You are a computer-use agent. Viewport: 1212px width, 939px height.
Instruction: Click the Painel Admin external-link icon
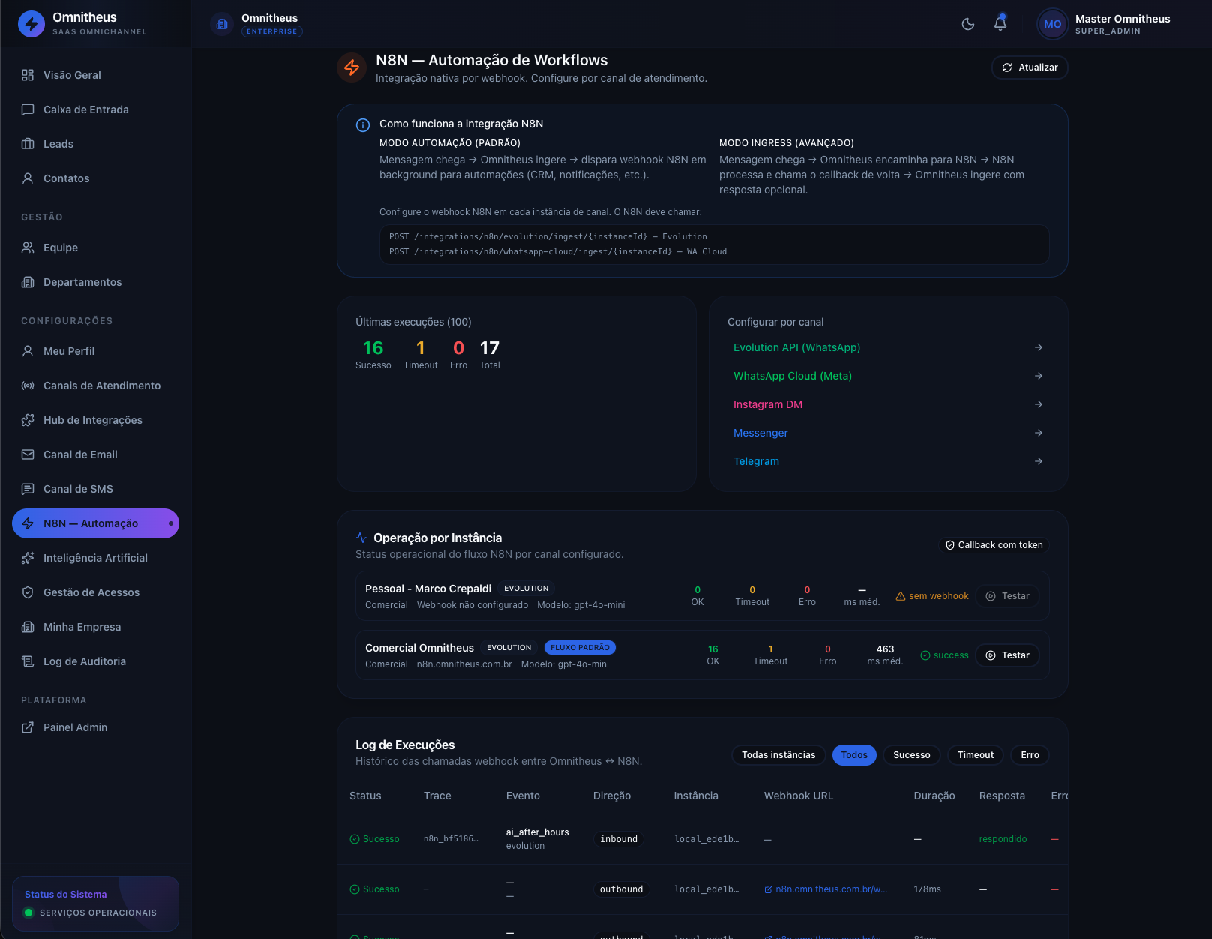click(28, 727)
